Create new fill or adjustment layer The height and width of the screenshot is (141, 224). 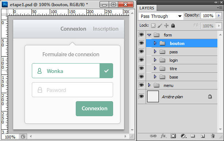click(183, 136)
